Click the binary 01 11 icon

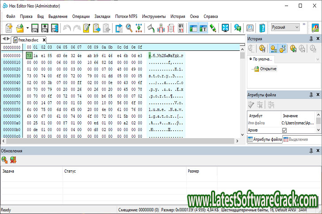click(181, 28)
